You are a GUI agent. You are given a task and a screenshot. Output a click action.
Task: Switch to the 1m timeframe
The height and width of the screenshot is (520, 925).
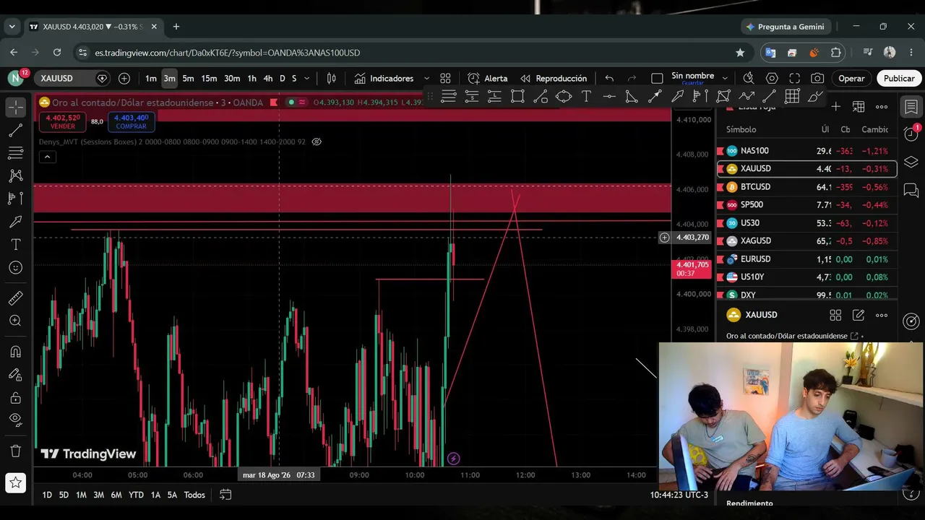(x=150, y=78)
